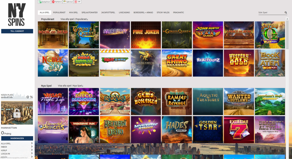The height and width of the screenshot is (159, 292).
Task: Open the Ramses Revenge game tile
Action: [177, 102]
